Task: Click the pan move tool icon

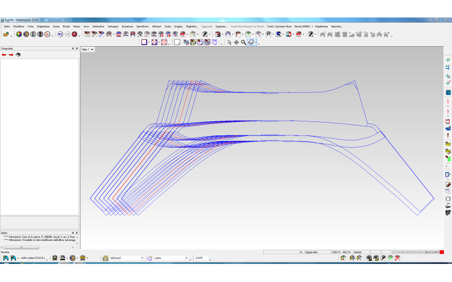Action: 236,42
